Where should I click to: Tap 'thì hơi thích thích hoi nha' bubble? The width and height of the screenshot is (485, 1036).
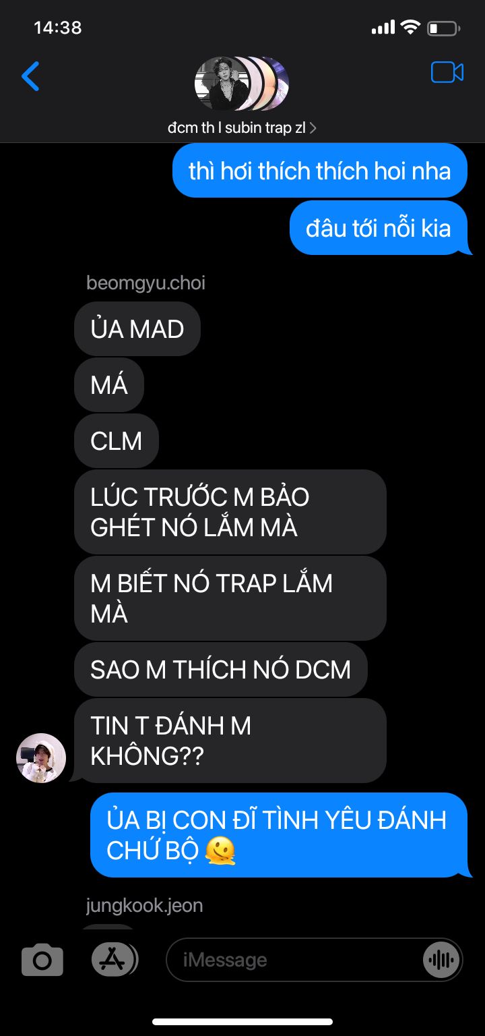[x=320, y=171]
